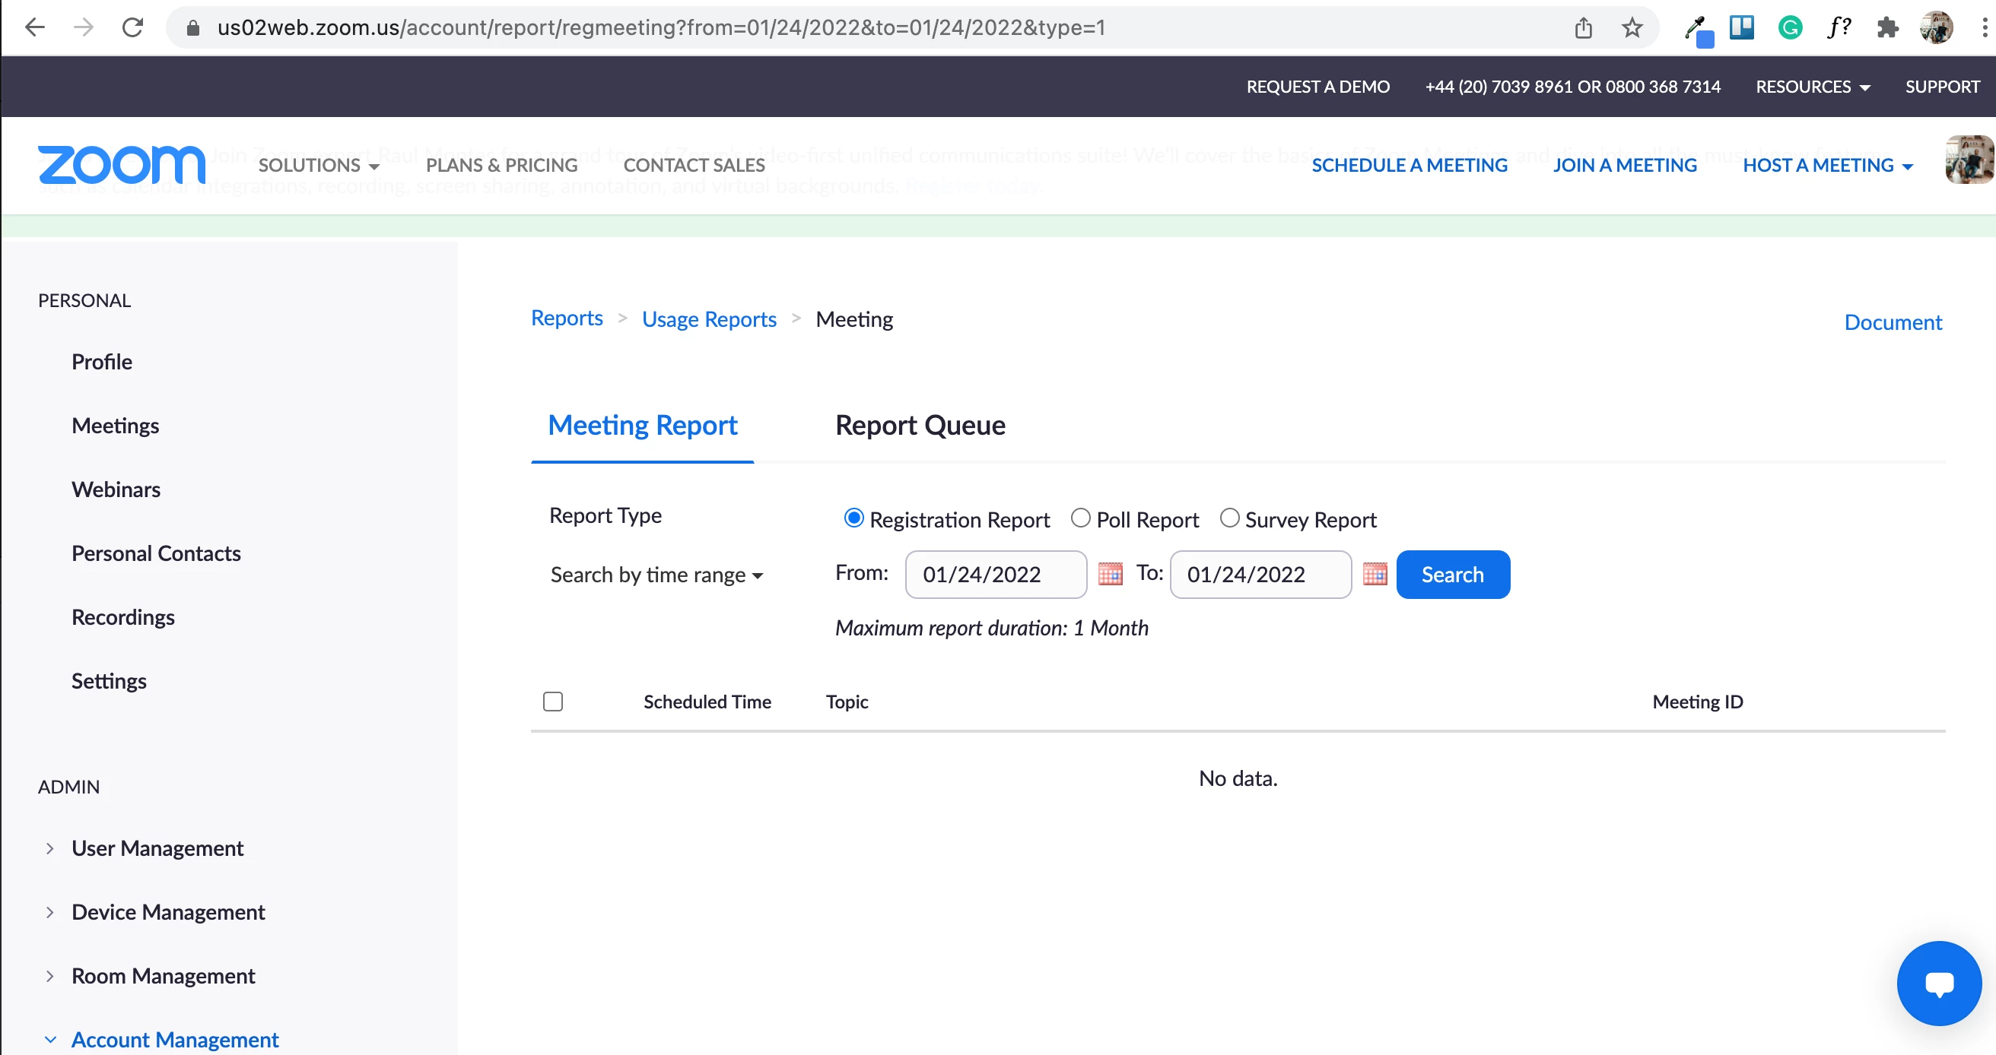Image resolution: width=1996 pixels, height=1055 pixels.
Task: Open the chat support bubble
Action: pos(1938,983)
